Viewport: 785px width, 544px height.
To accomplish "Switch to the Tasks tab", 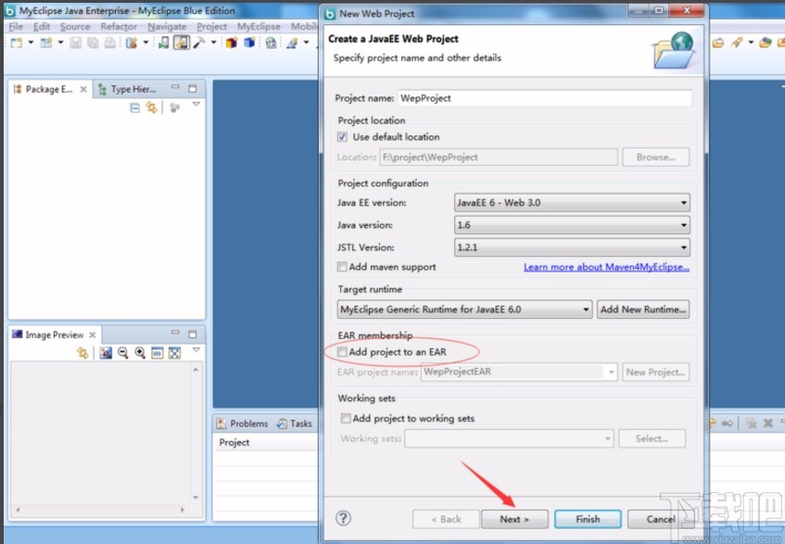I will pyautogui.click(x=295, y=424).
